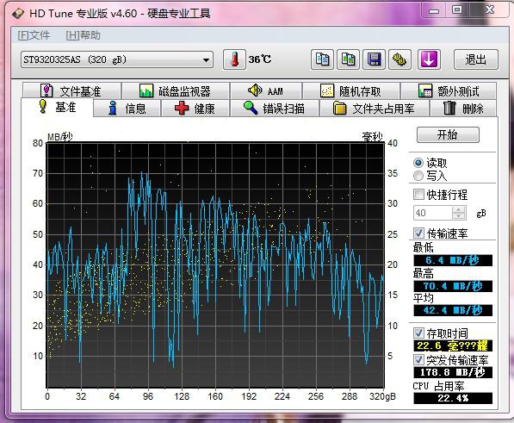The image size is (514, 423).
Task: Open the [F]文件 menu
Action: [x=34, y=35]
